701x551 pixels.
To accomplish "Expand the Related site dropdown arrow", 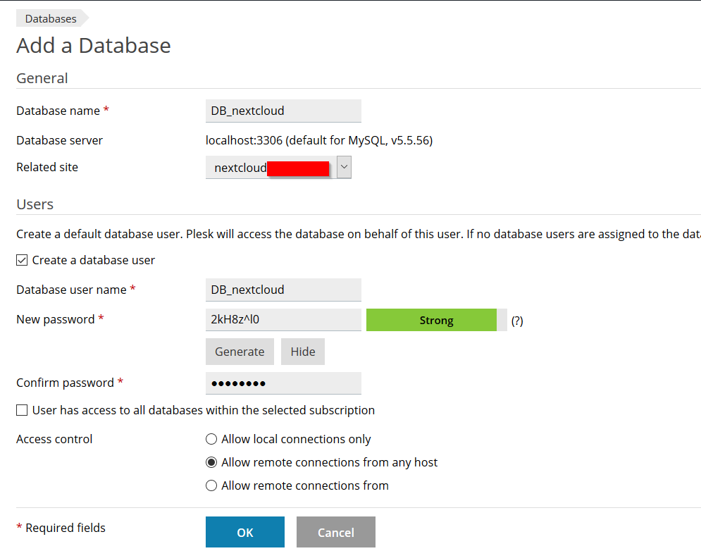I will coord(344,168).
